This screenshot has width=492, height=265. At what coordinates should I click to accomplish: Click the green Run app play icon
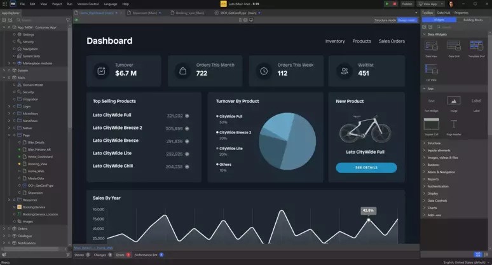tap(387, 4)
